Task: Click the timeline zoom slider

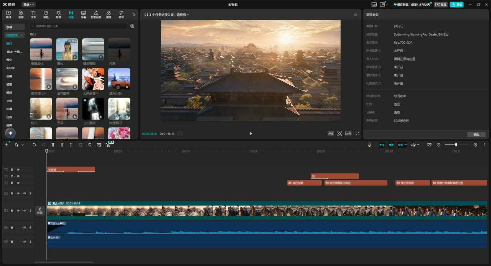Action: click(456, 145)
